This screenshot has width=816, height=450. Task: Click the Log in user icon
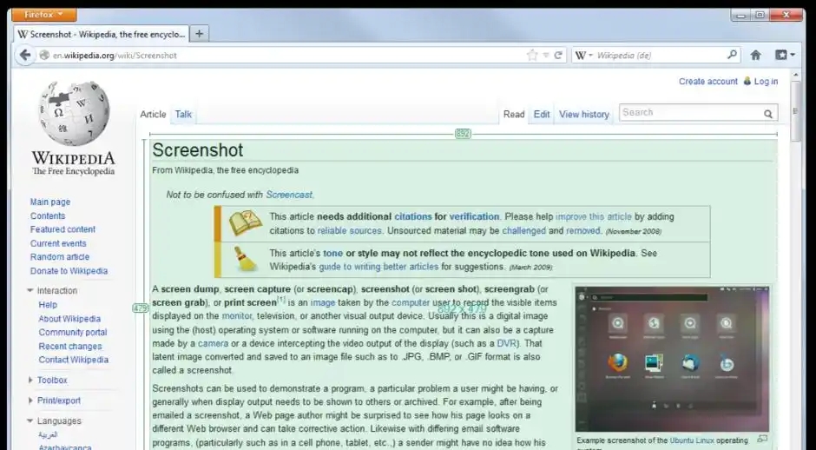[747, 82]
